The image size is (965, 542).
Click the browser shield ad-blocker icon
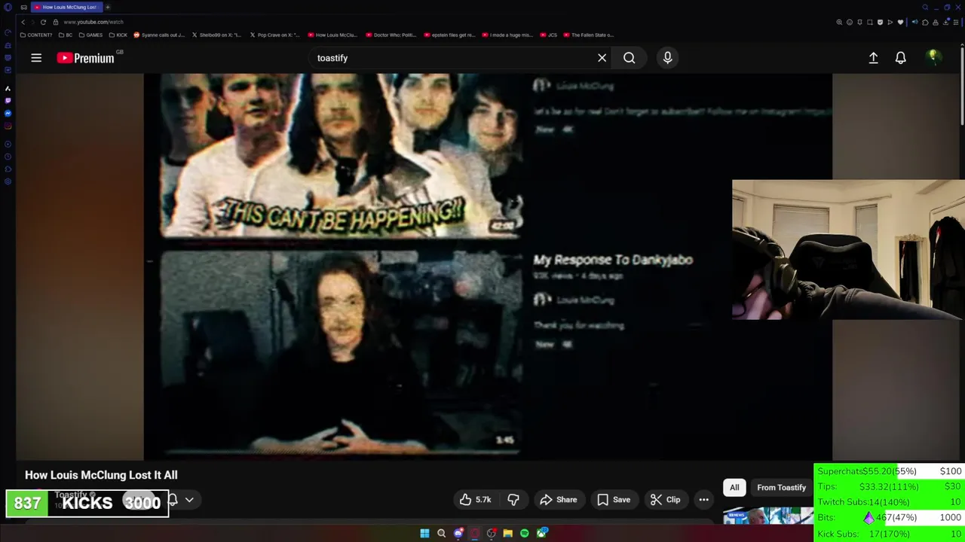[880, 22]
